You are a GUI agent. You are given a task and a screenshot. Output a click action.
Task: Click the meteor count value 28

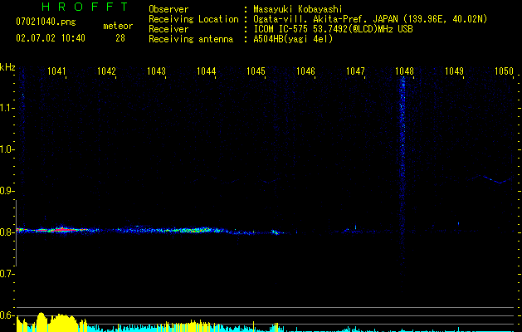[120, 38]
